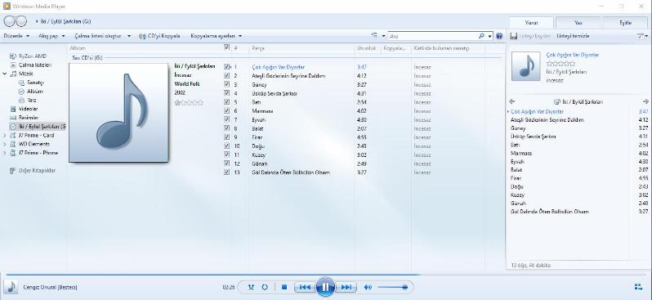
Task: Click CD'yi Kopyala button
Action: (159, 36)
